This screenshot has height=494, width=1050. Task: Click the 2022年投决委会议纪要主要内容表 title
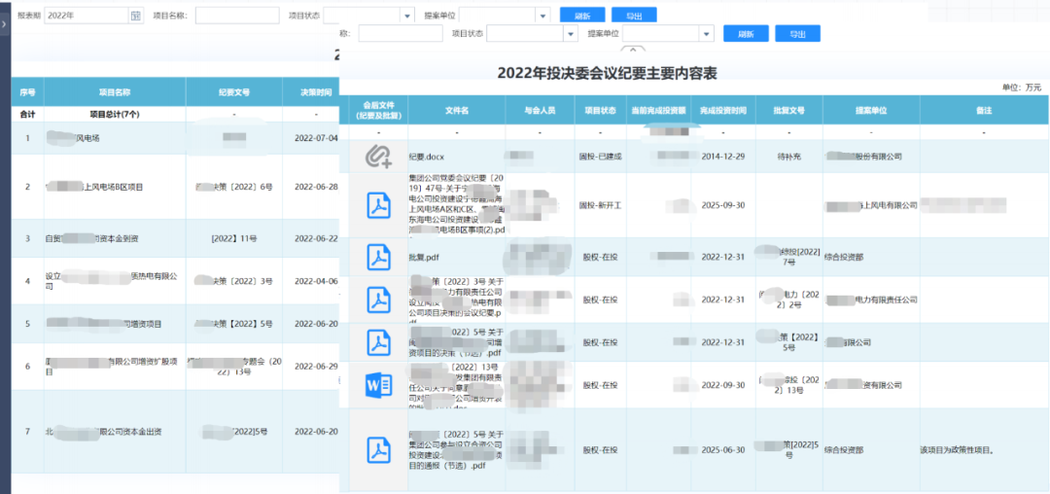pos(608,74)
